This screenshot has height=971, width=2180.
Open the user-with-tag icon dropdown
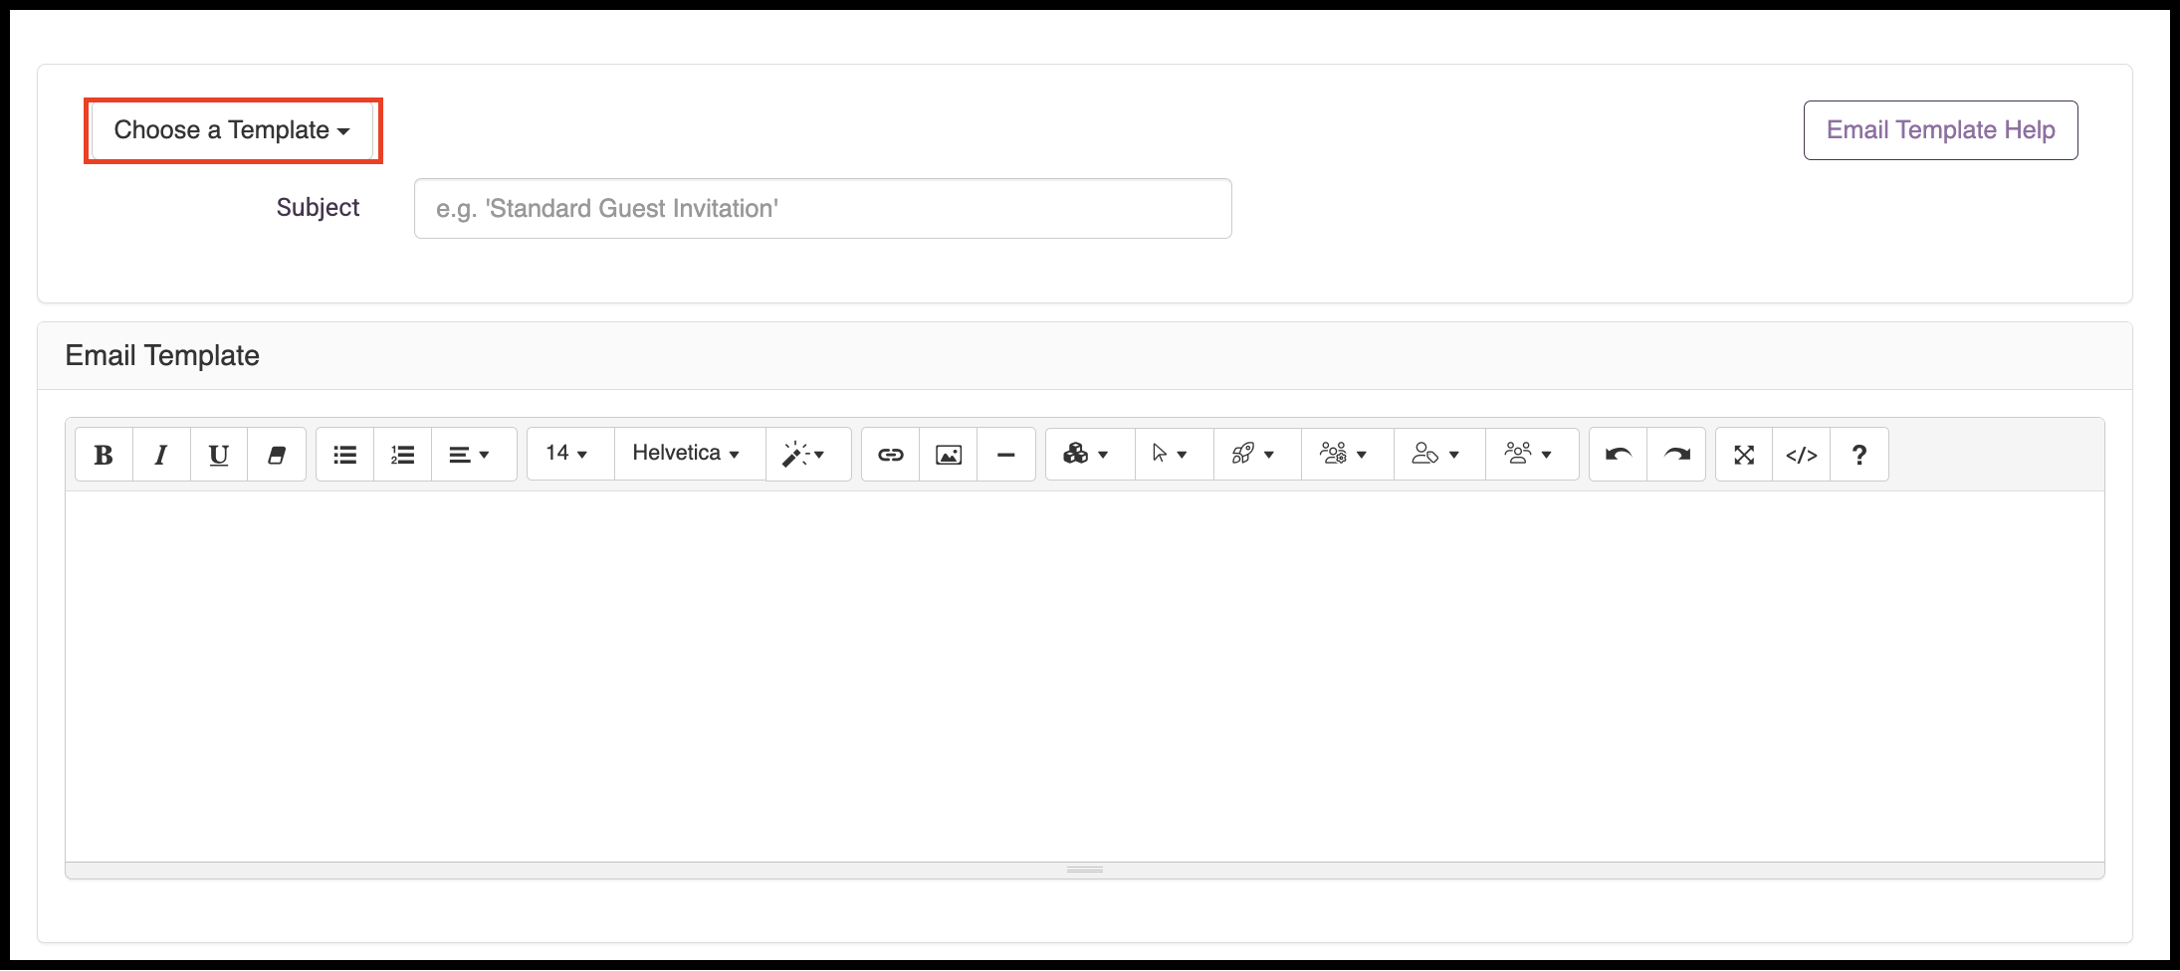pyautogui.click(x=1440, y=455)
